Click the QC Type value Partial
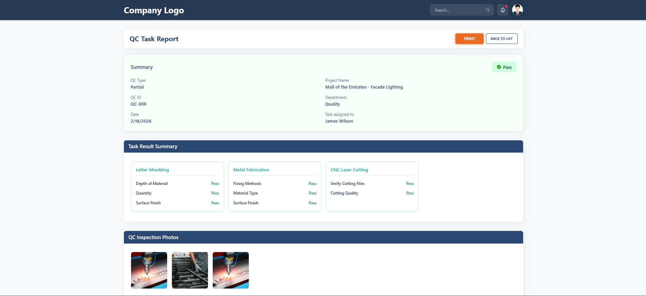 click(x=137, y=87)
